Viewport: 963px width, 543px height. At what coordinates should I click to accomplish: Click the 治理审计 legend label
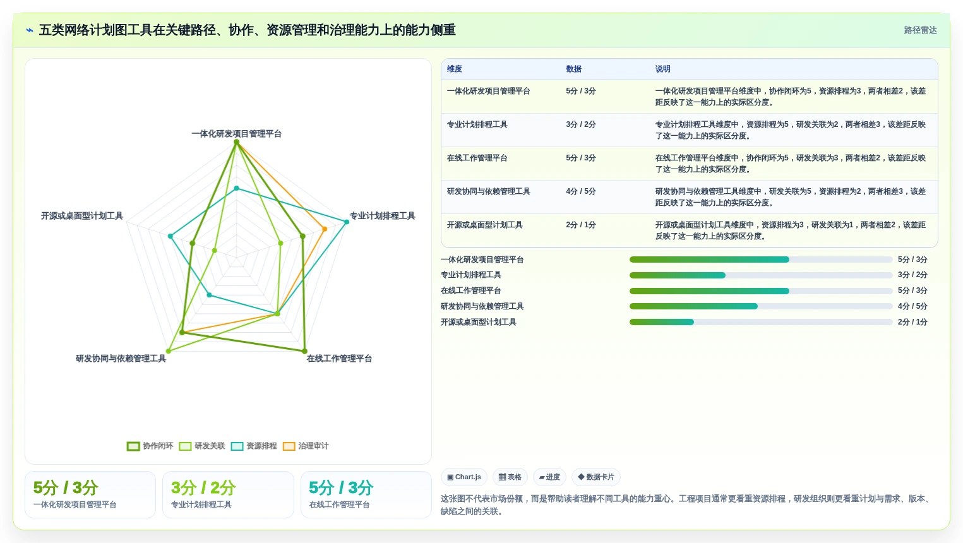(313, 446)
